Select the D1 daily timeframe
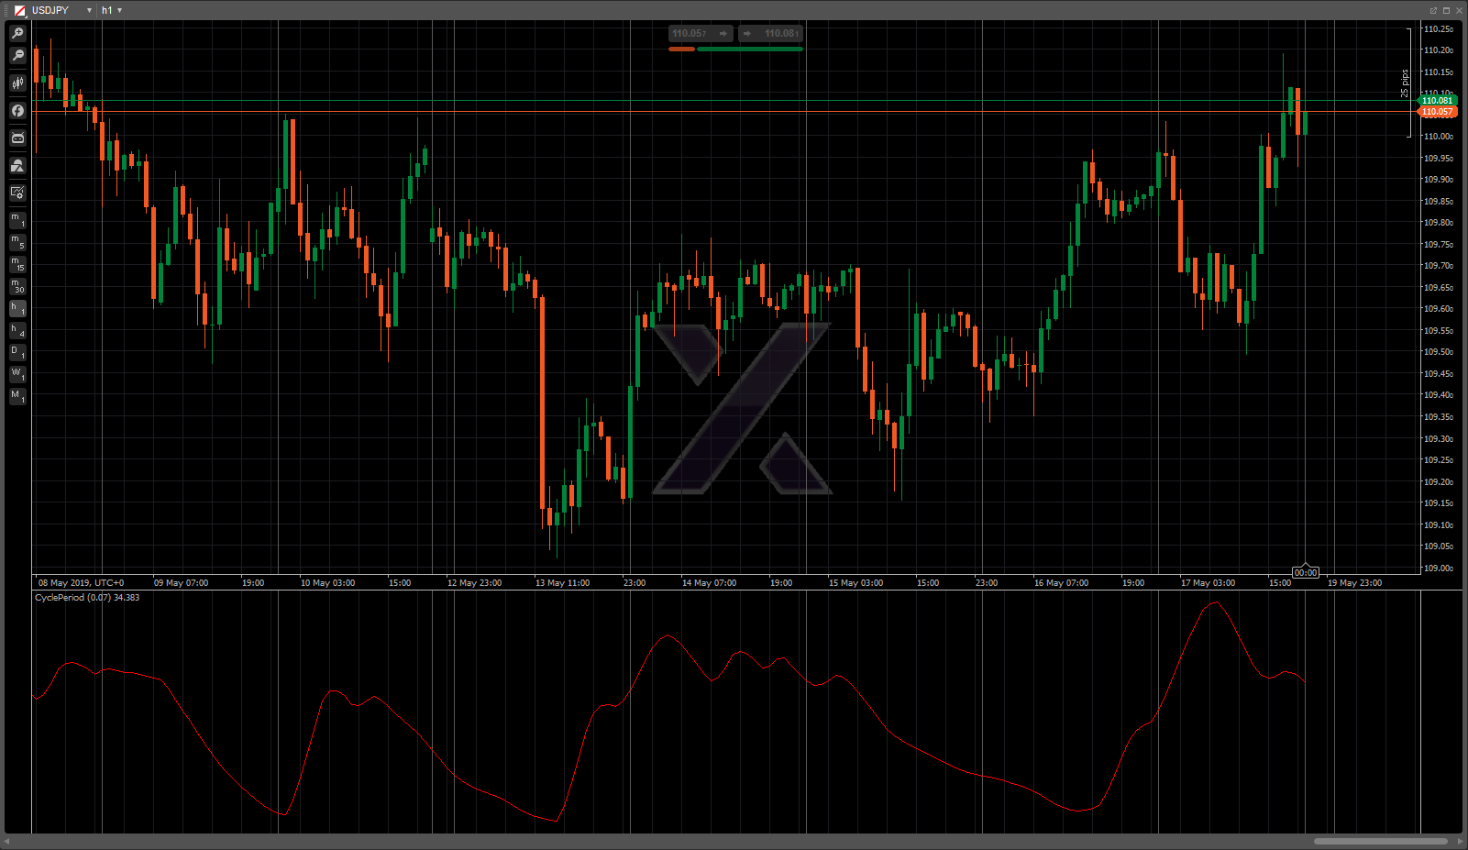Viewport: 1468px width, 850px height. click(x=17, y=352)
